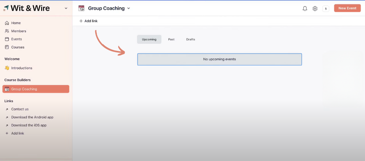Viewport: 365px width, 161px height.
Task: Switch to the Past tab
Action: pos(171,39)
